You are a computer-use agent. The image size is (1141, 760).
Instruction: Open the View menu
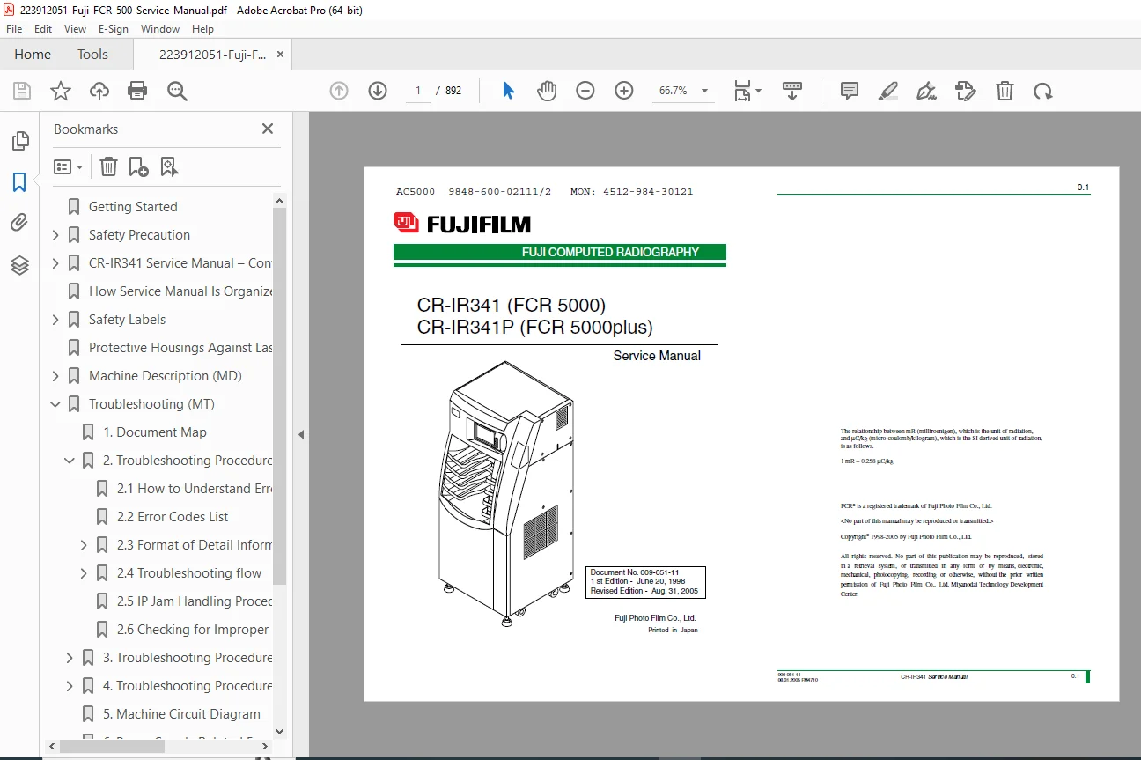[x=76, y=29]
